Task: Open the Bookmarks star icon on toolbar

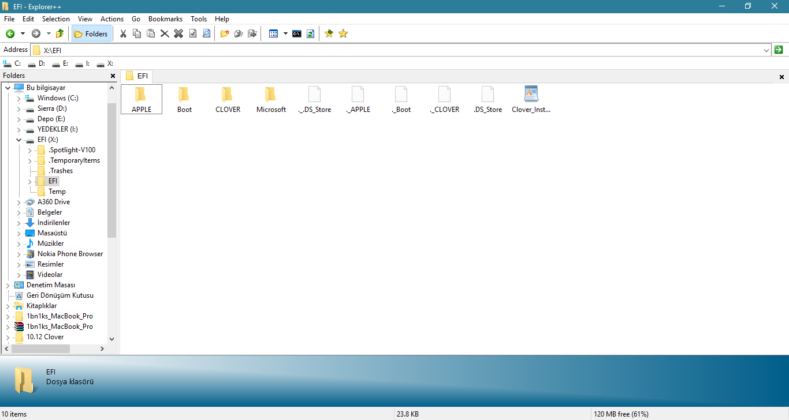Action: pyautogui.click(x=343, y=33)
